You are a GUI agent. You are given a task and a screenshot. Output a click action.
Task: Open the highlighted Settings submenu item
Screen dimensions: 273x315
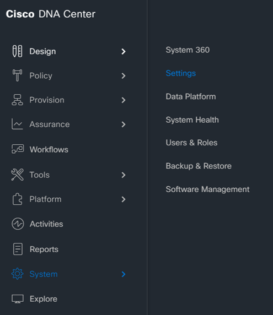click(181, 74)
